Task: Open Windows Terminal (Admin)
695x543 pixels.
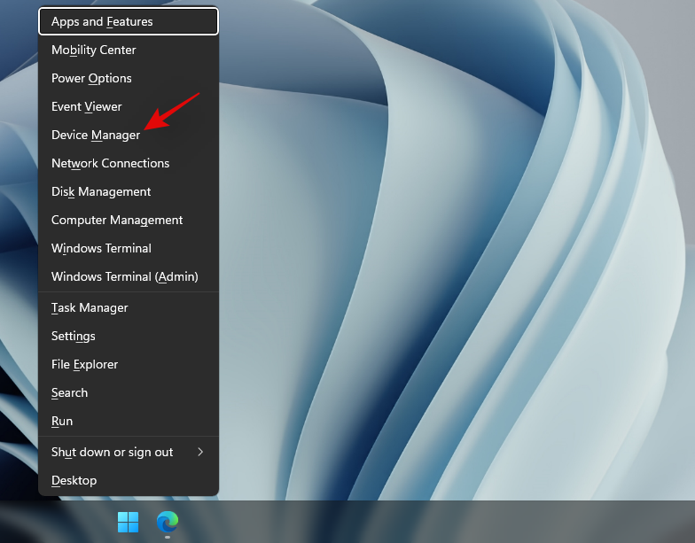Action: tap(129, 276)
